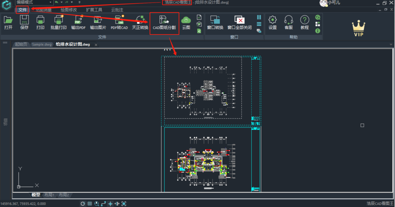Switch to 布局2 layout tab

pos(64,195)
